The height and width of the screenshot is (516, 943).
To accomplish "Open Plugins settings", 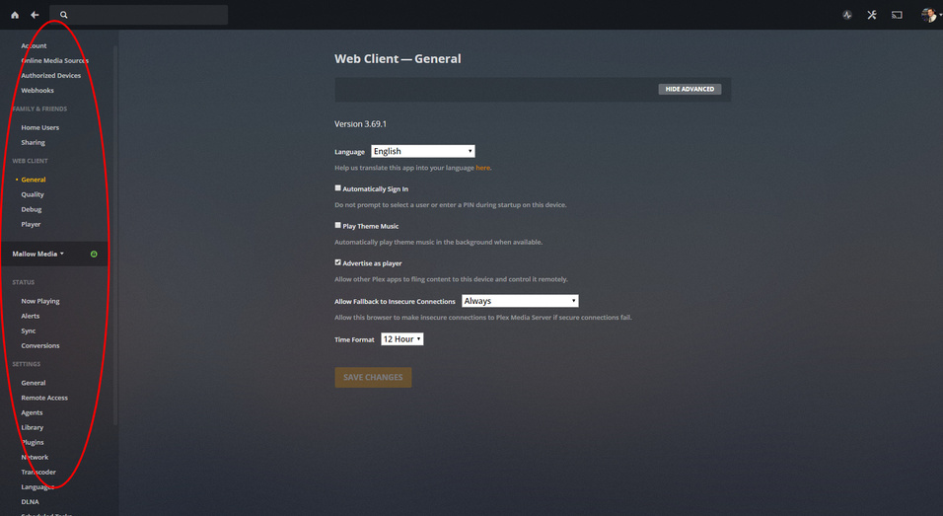I will (33, 443).
